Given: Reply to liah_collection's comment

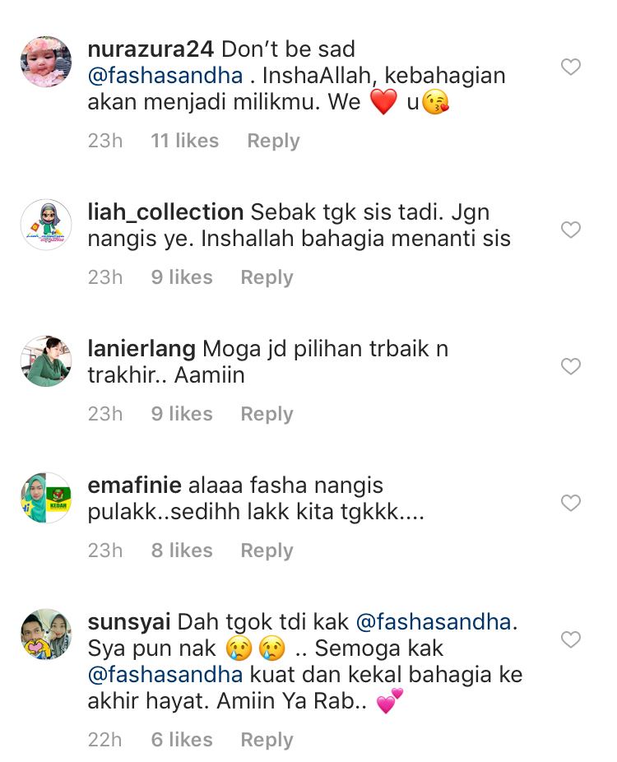Looking at the screenshot, I should tap(267, 277).
